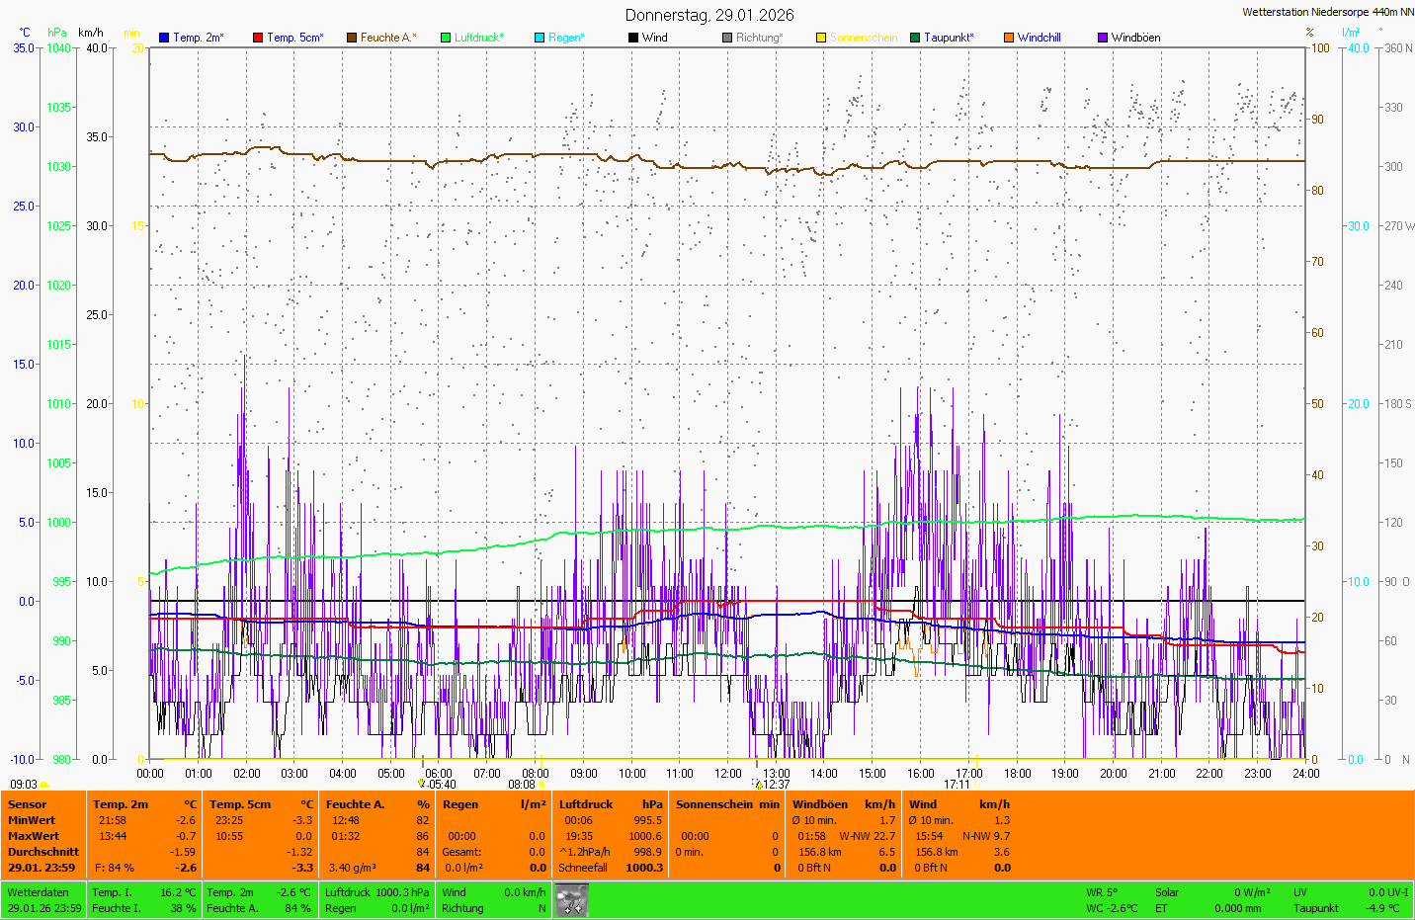Click the star marker at 05:40
Image resolution: width=1415 pixels, height=920 pixels.
pos(422,784)
